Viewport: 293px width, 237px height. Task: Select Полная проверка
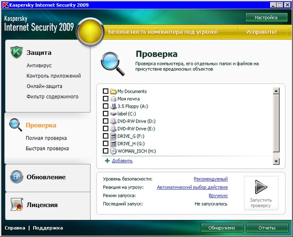[x=46, y=138]
